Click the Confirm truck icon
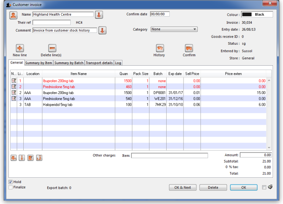This screenshot has width=283, height=204. [x=189, y=48]
